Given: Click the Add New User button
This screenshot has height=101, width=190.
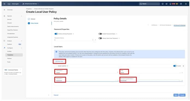Looking at the screenshot, I should pyautogui.click(x=60, y=61).
